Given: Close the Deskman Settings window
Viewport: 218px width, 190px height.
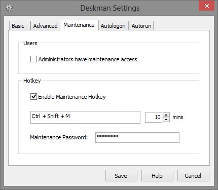Looking at the screenshot, I should click(206, 6).
